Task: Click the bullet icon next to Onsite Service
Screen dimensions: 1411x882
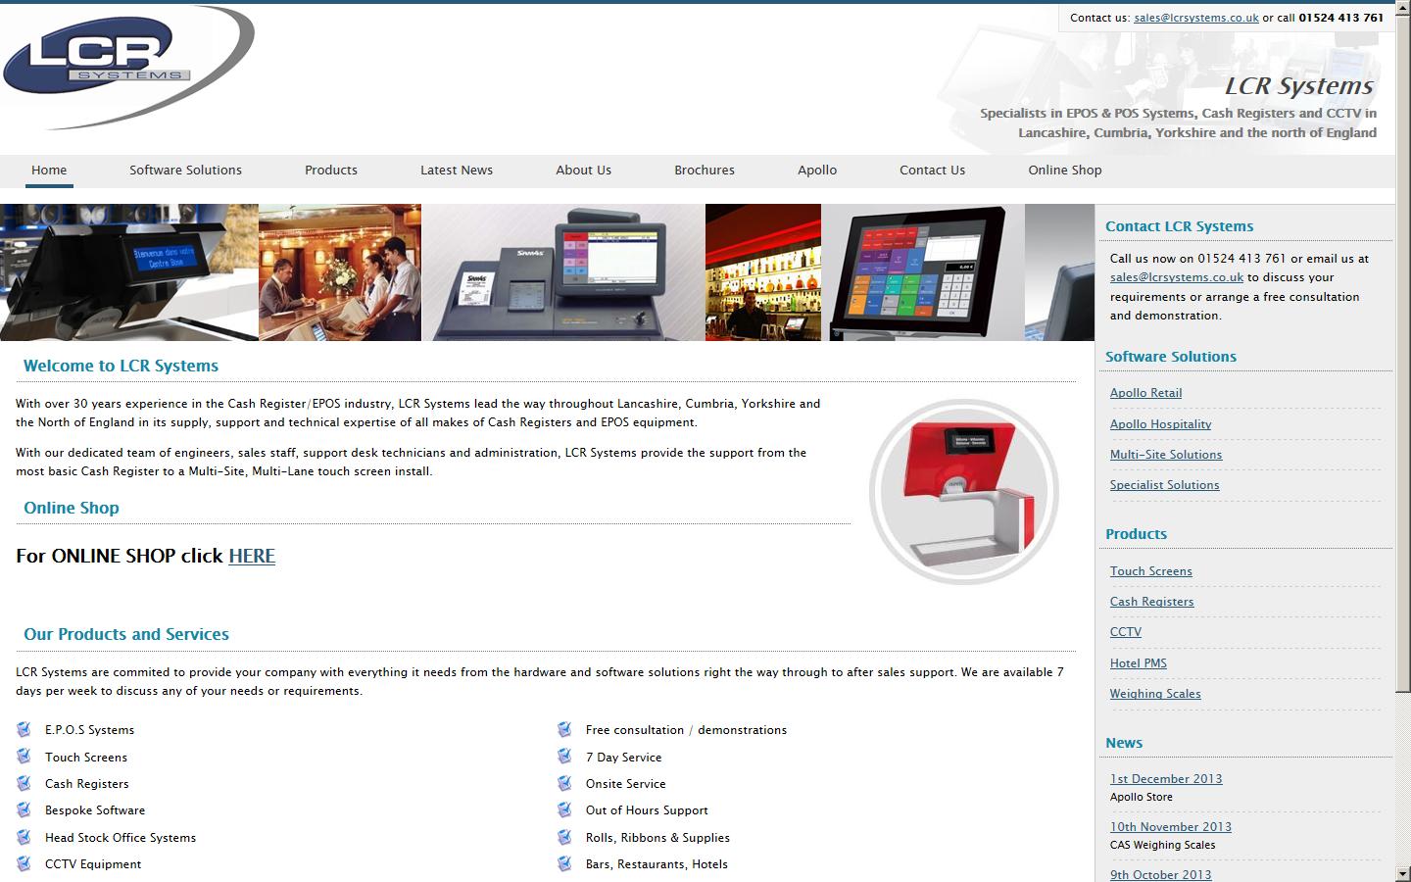Action: point(564,783)
